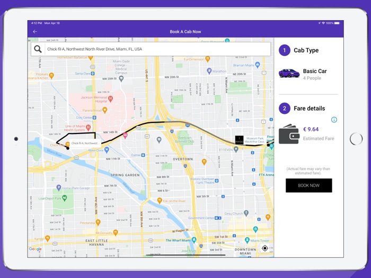Image resolution: width=371 pixels, height=278 pixels.
Task: Tap the Museum Park, MacArthur Causeway label
Action: coord(254,140)
